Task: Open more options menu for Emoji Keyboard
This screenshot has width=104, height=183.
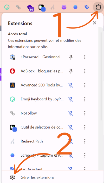Action: 85,99
